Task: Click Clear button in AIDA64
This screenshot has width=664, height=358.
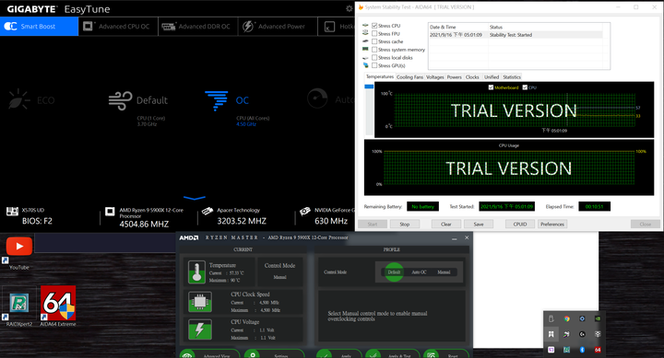Action: (446, 224)
